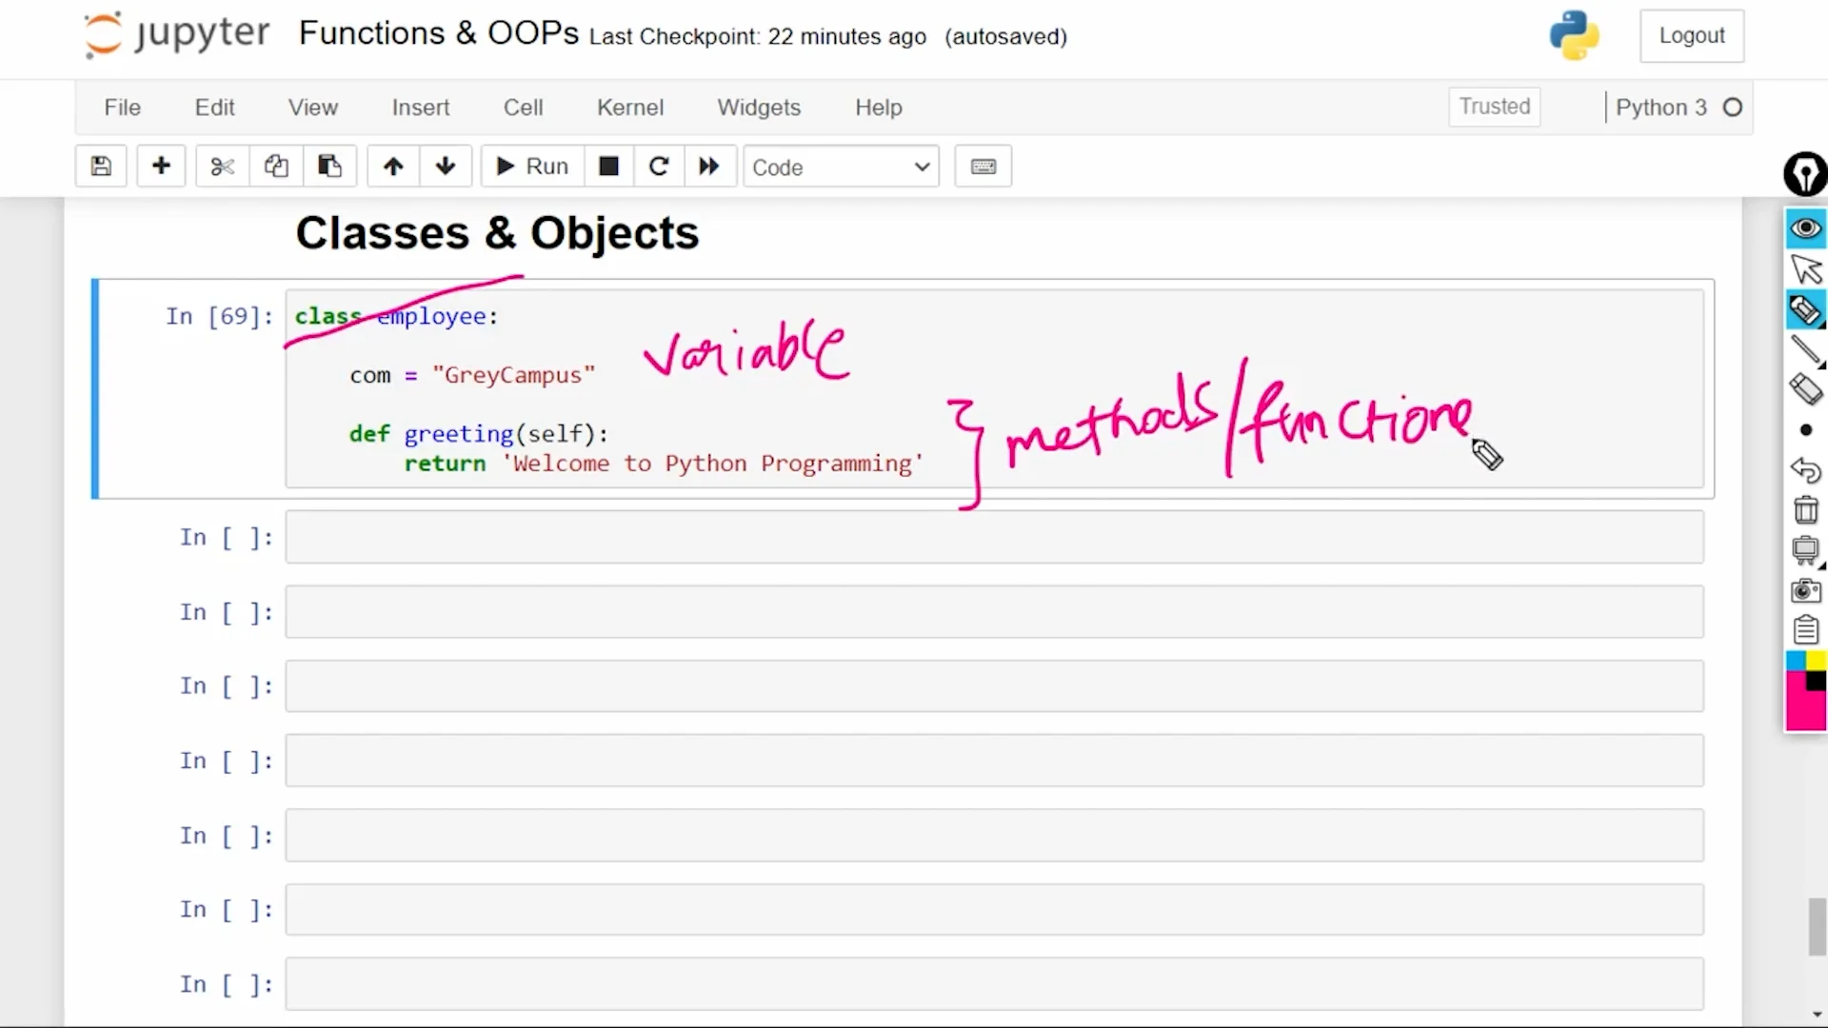Click the Run button to execute the cell

click(x=530, y=166)
